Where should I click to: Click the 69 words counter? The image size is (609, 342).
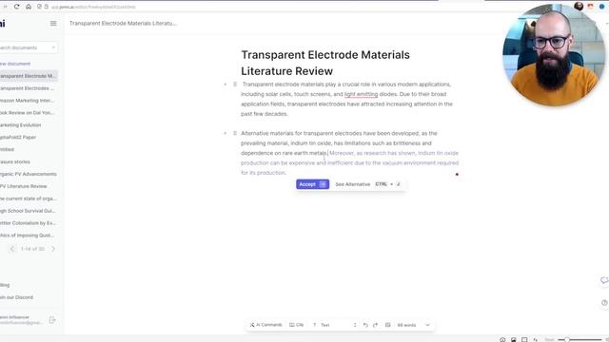[x=406, y=325]
